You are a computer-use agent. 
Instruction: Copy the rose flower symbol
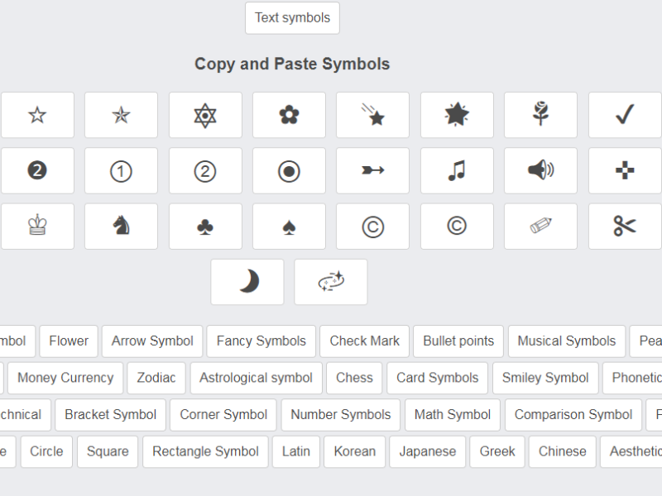(540, 115)
